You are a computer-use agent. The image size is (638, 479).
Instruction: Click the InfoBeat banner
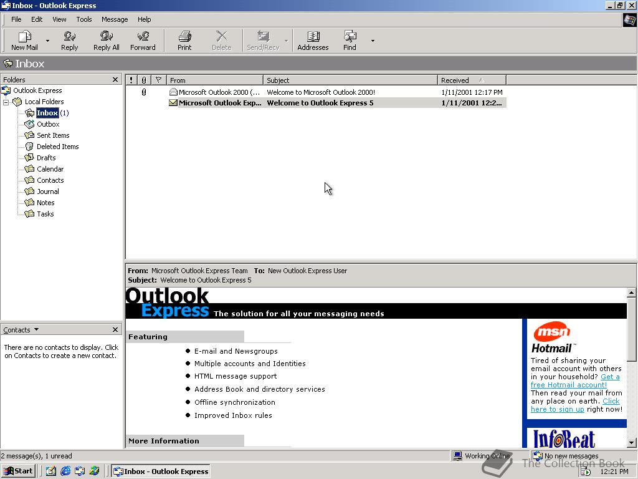point(564,438)
